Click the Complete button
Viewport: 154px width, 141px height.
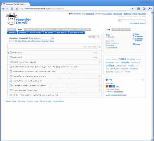13,38
